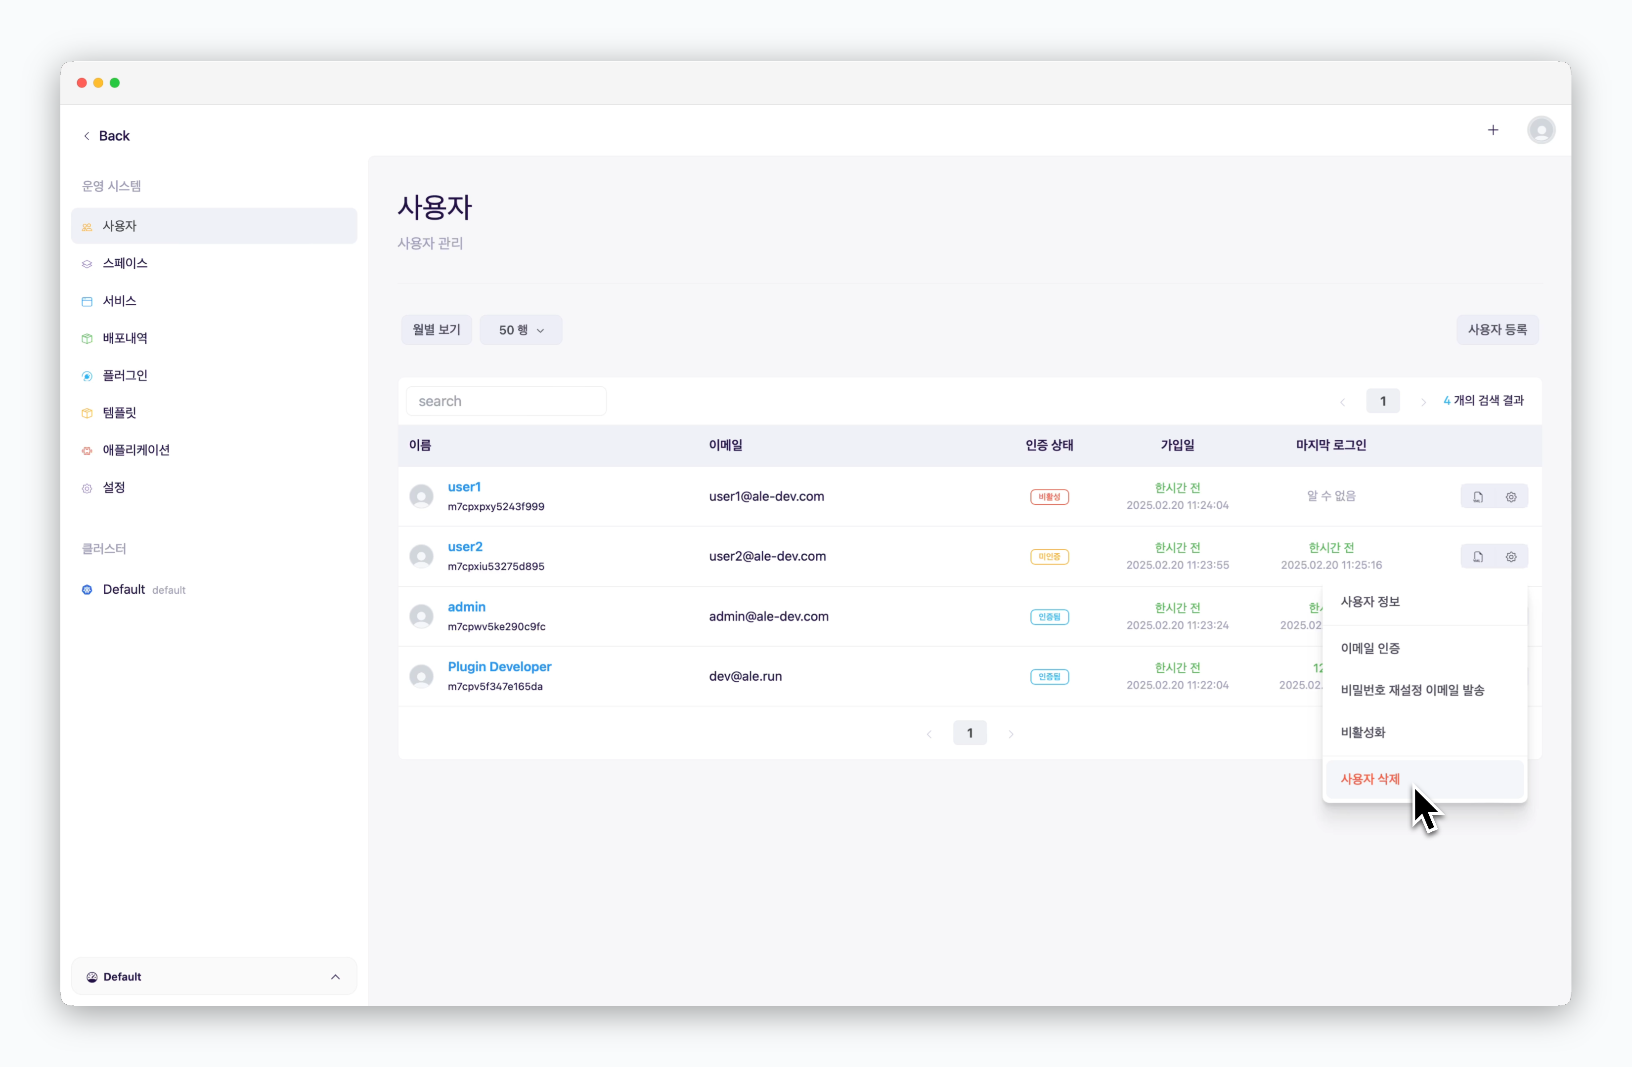Image resolution: width=1632 pixels, height=1067 pixels.
Task: Go to previous page in bottom pagination
Action: click(929, 734)
